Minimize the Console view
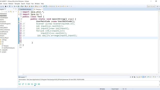The width and height of the screenshot is (160, 90). (x=157, y=77)
